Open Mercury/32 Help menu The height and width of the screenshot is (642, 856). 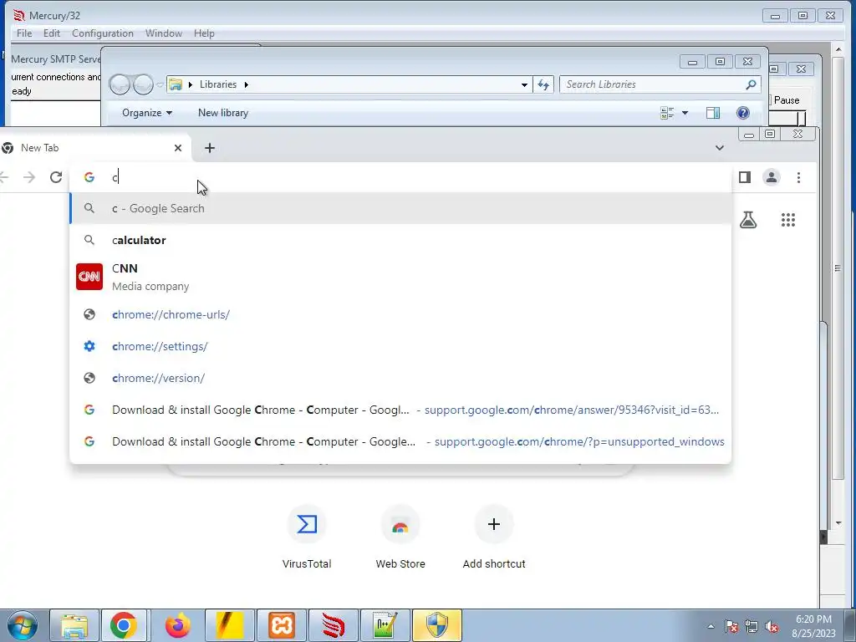point(204,33)
